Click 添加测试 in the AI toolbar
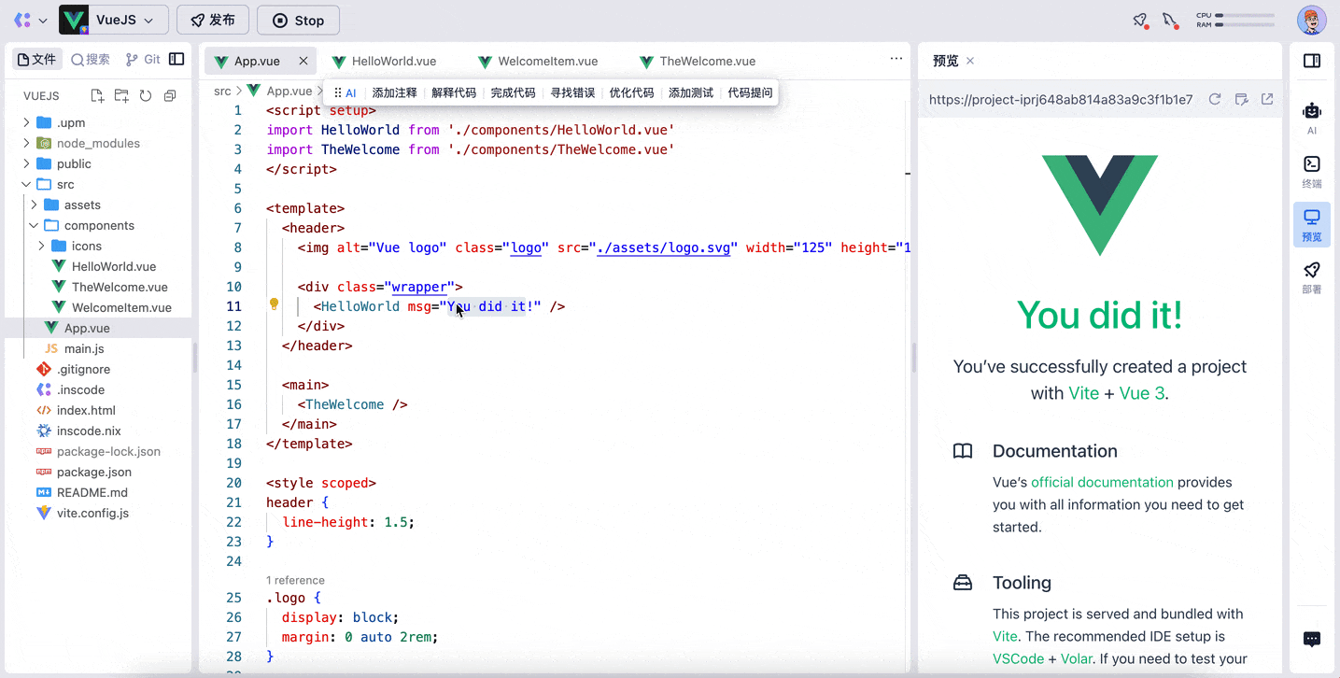 pos(691,92)
